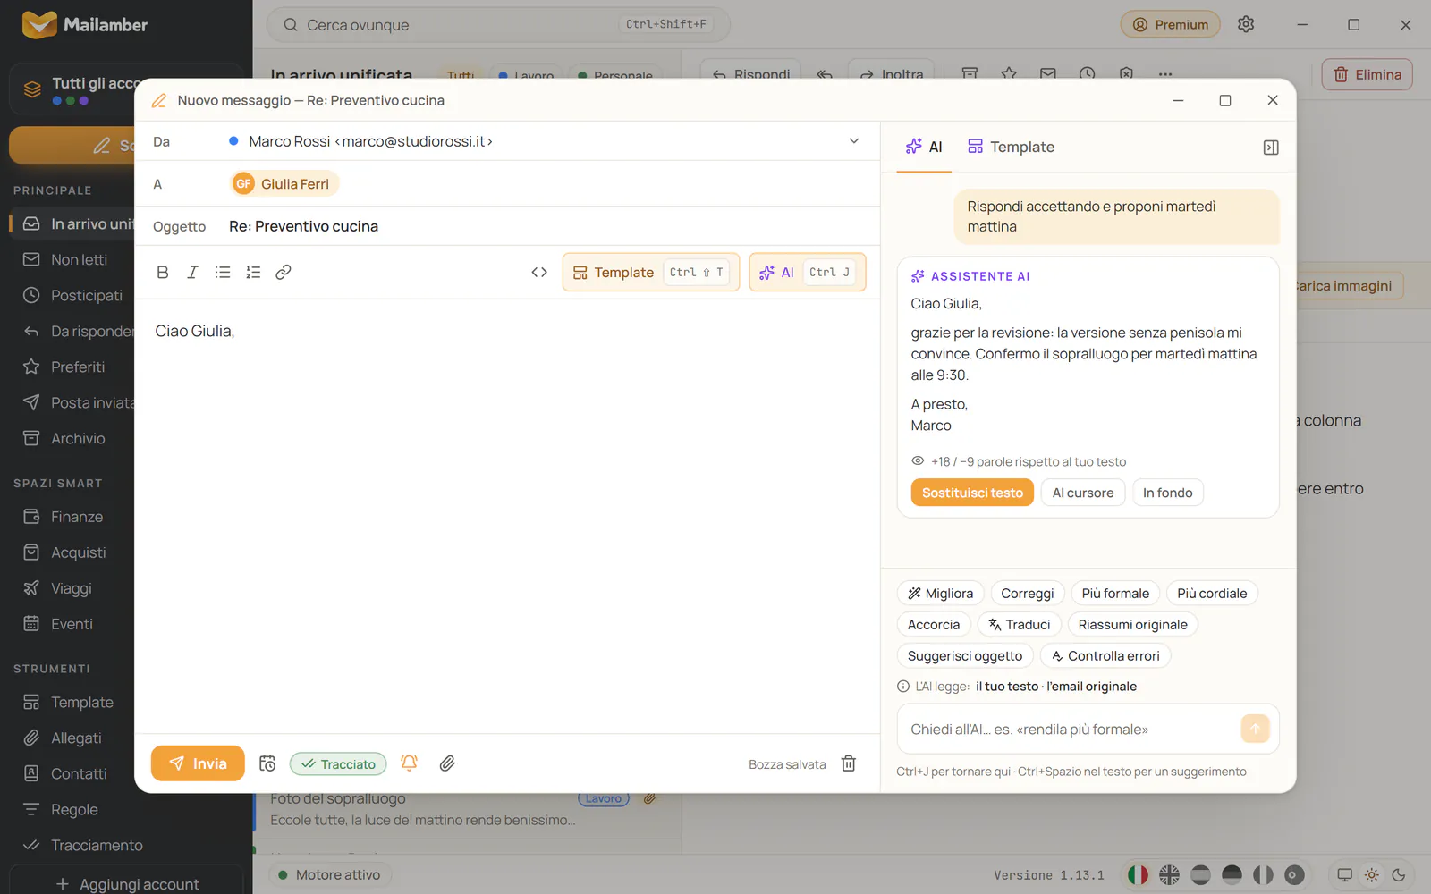Insert a numbered list
Viewport: 1431px width, 894px height.
(253, 273)
